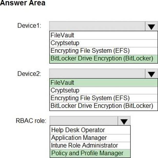Select Application Manager role
The image size is (158, 158).
pyautogui.click(x=90, y=138)
